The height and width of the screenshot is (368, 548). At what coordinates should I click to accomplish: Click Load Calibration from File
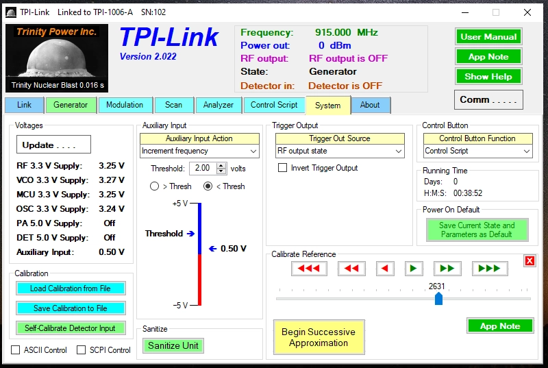pyautogui.click(x=71, y=289)
